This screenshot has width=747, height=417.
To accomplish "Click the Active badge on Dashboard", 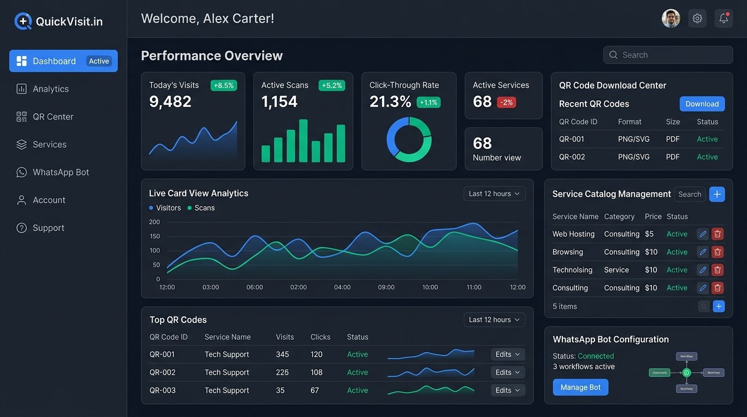I will [x=99, y=61].
